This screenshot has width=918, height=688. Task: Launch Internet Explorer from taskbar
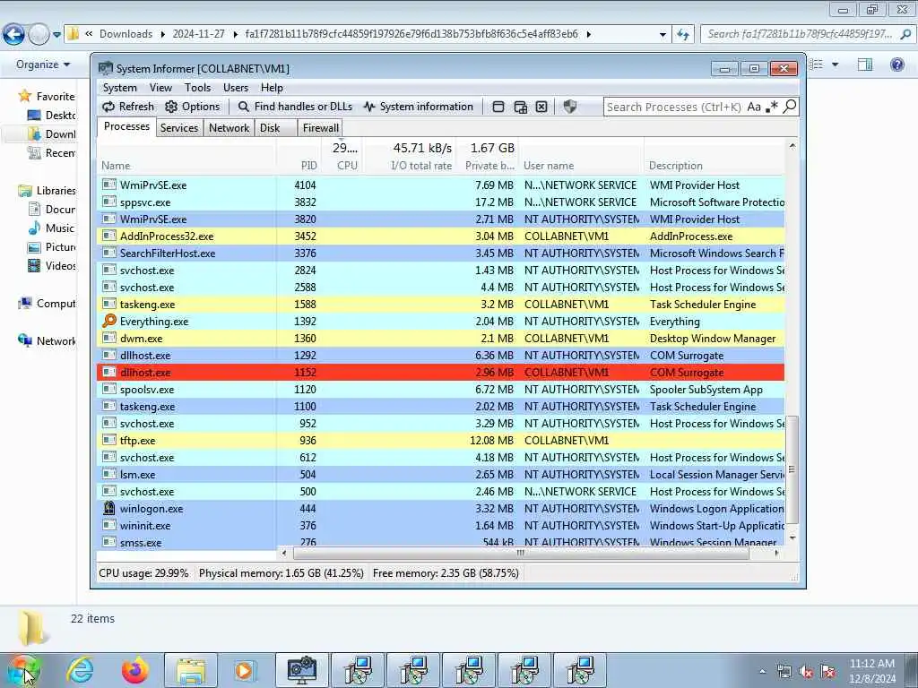click(x=80, y=670)
